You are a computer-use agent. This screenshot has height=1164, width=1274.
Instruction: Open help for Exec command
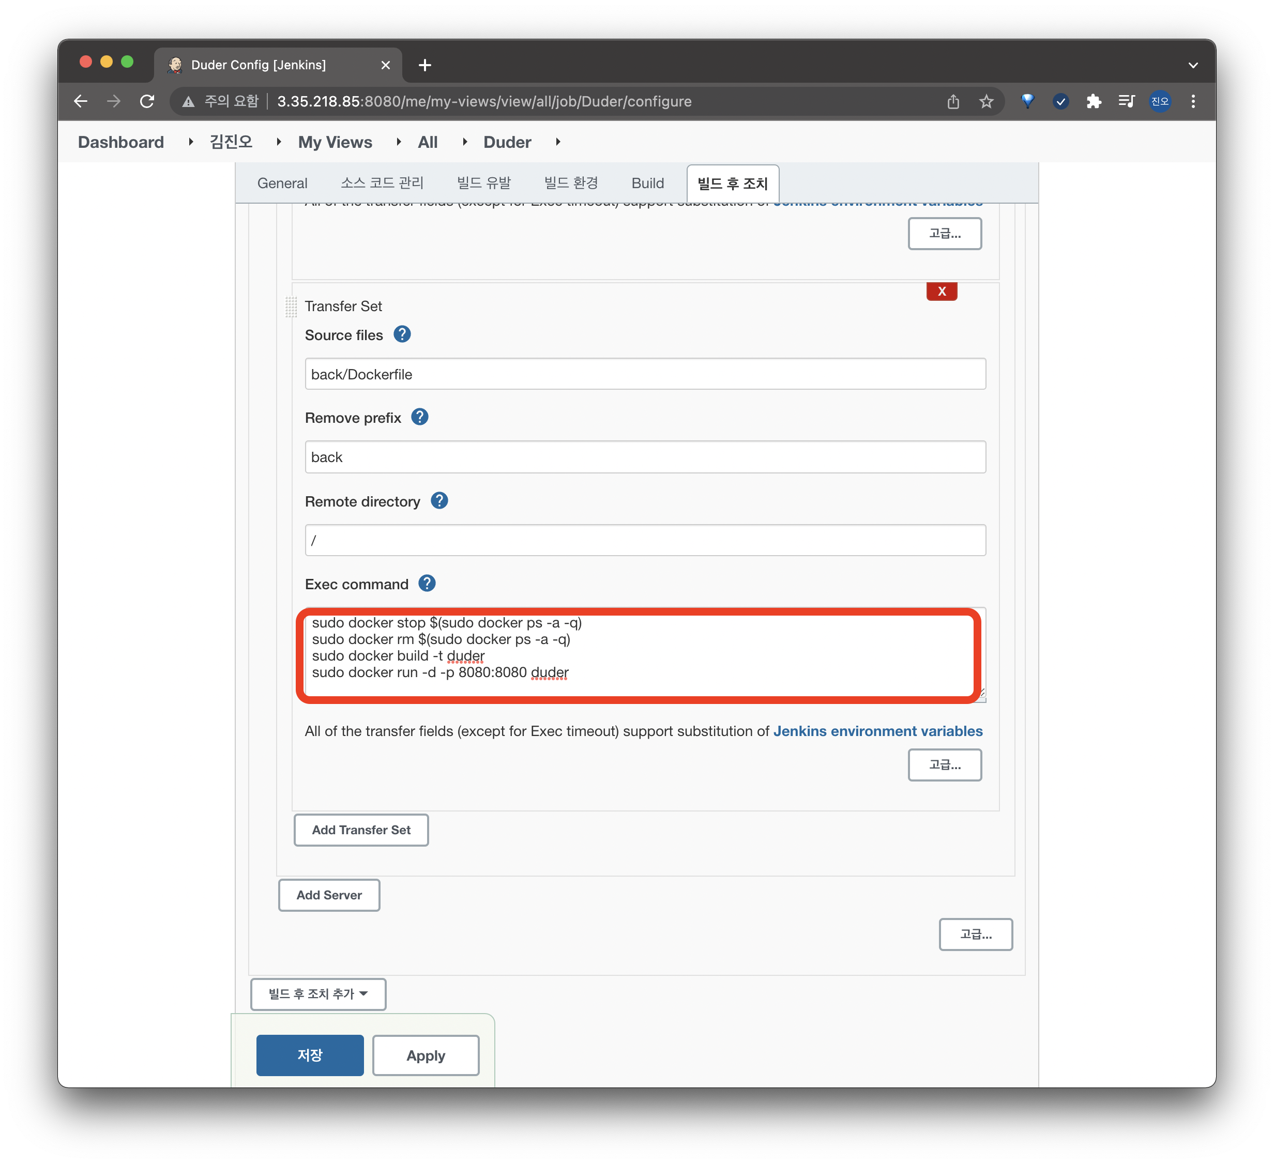click(427, 584)
